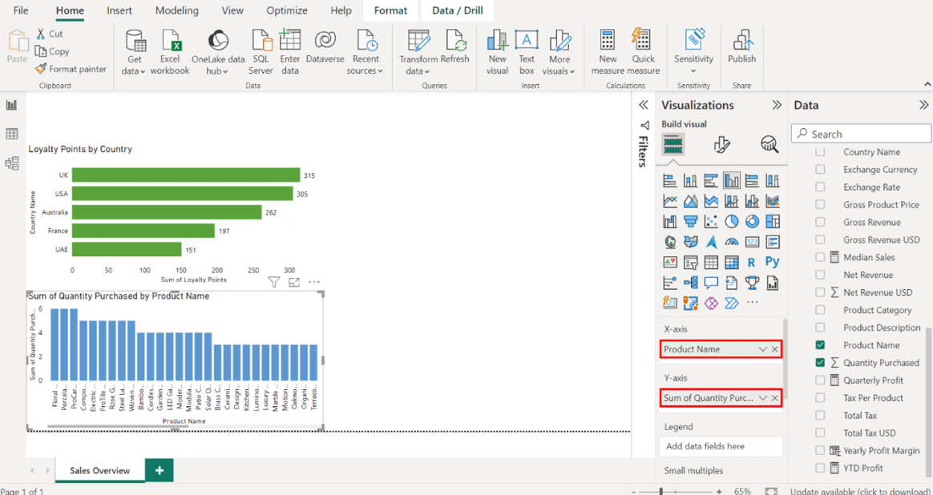The image size is (933, 495).
Task: Remove Sum of Quantity Purchased from Y-axis
Action: tap(775, 398)
